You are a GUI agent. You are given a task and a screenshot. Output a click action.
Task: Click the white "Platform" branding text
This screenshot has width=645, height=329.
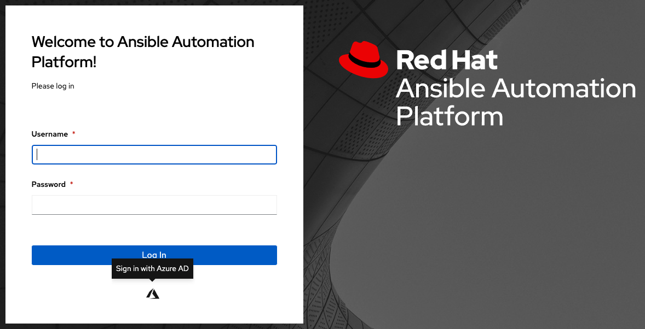449,116
